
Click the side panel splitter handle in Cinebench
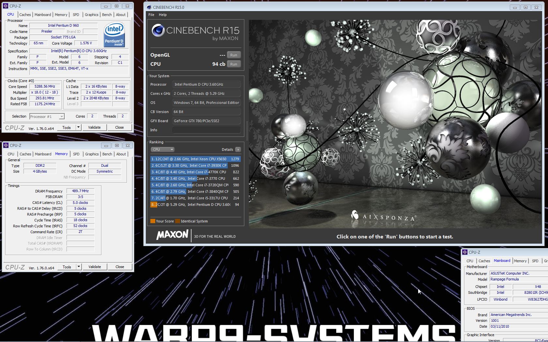[247, 131]
